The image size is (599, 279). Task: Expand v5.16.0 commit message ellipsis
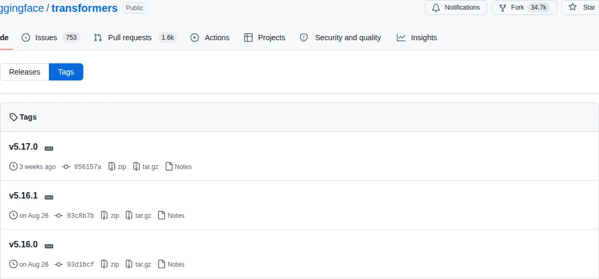click(x=49, y=246)
